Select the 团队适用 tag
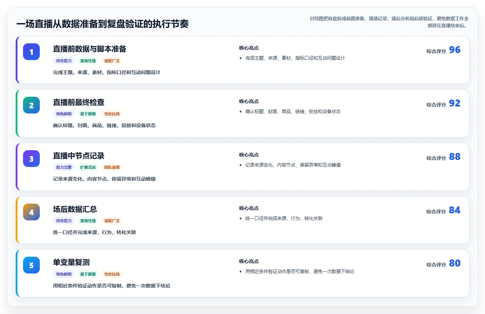The image size is (485, 314). 112,167
